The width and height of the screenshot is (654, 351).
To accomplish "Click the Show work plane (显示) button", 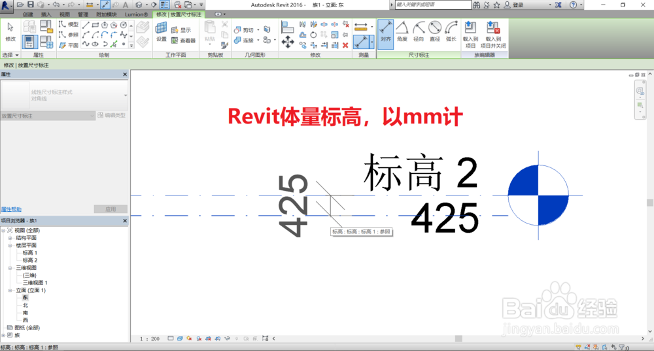I will click(x=181, y=30).
